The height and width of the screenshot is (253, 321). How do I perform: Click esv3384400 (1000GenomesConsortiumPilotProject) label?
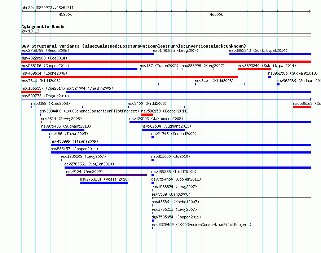click(89, 111)
